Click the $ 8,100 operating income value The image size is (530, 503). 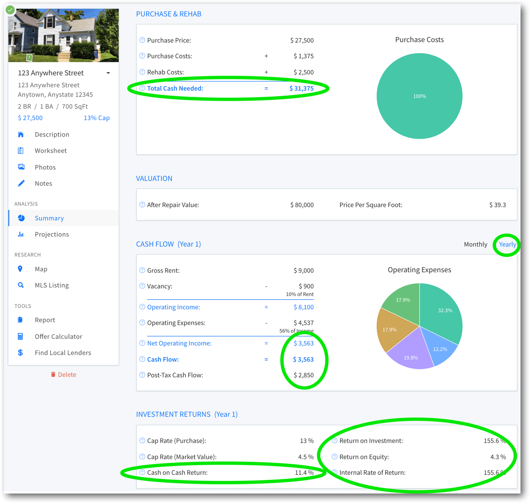coord(303,307)
